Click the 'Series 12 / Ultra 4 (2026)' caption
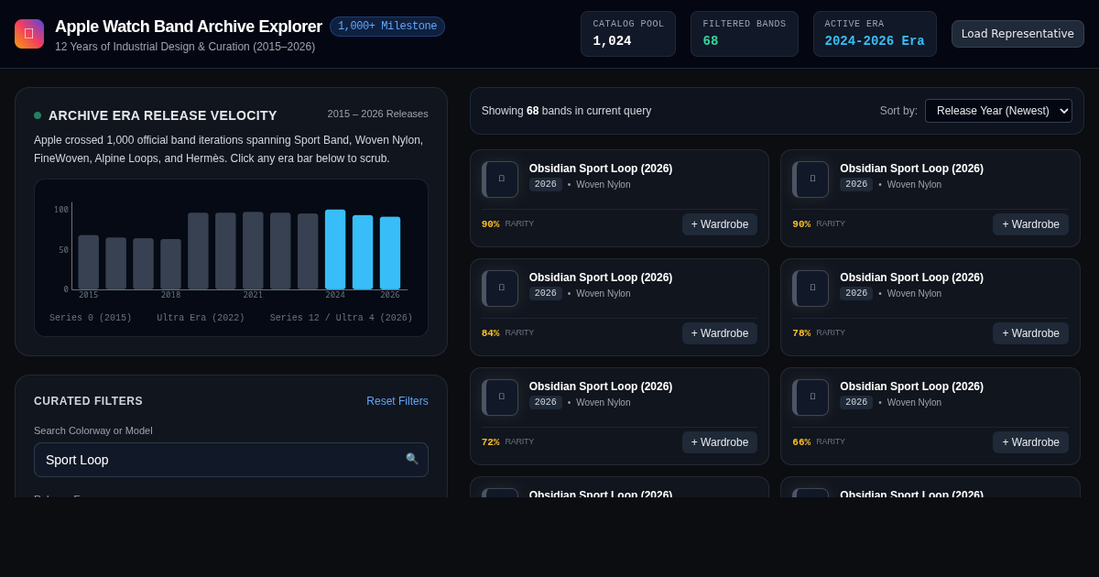1099x577 pixels. pos(342,318)
